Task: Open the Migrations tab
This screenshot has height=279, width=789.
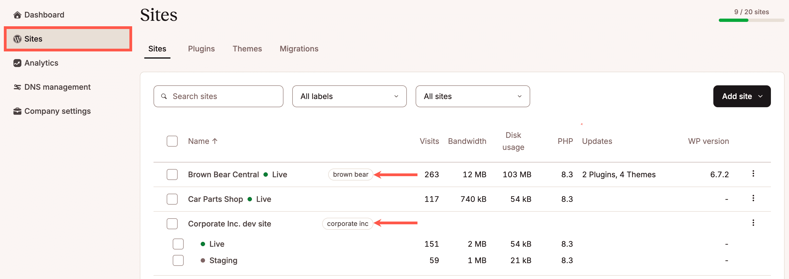Action: pyautogui.click(x=299, y=49)
